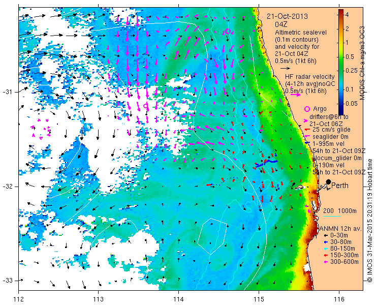Viewport: 376px width, 305px height.
Task: Click the white closed contour polygon near 114.4E
Action: point(212,236)
